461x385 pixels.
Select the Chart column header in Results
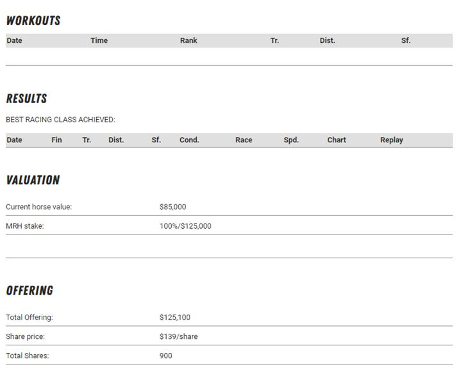coord(337,140)
